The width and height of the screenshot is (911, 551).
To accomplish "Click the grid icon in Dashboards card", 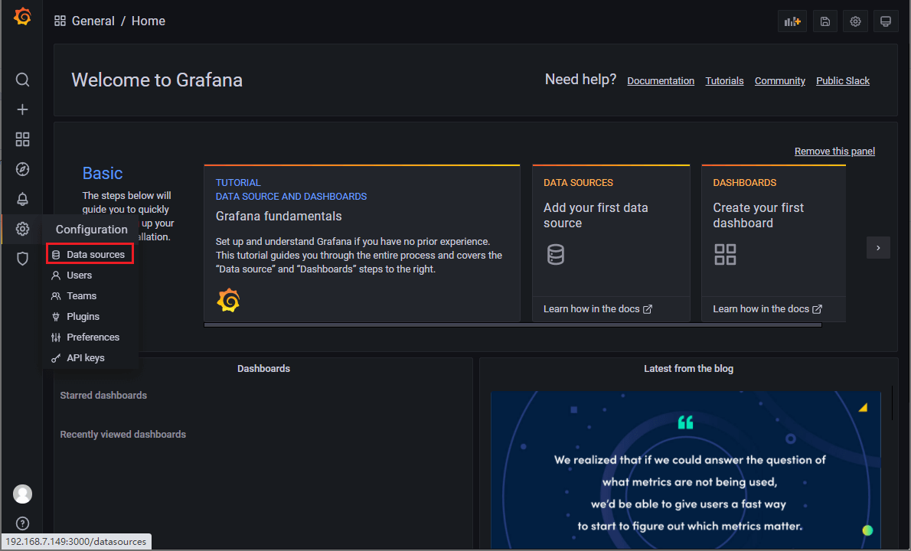I will pyautogui.click(x=725, y=254).
